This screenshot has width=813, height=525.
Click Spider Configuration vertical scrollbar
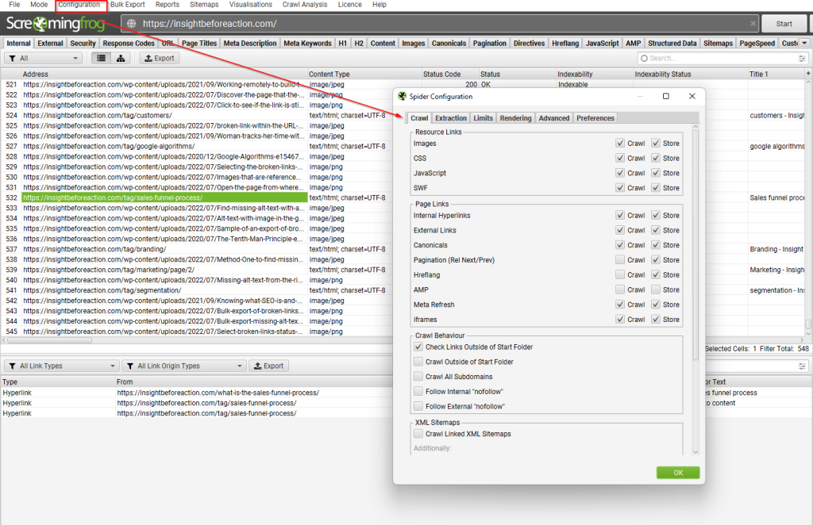[x=695, y=243]
